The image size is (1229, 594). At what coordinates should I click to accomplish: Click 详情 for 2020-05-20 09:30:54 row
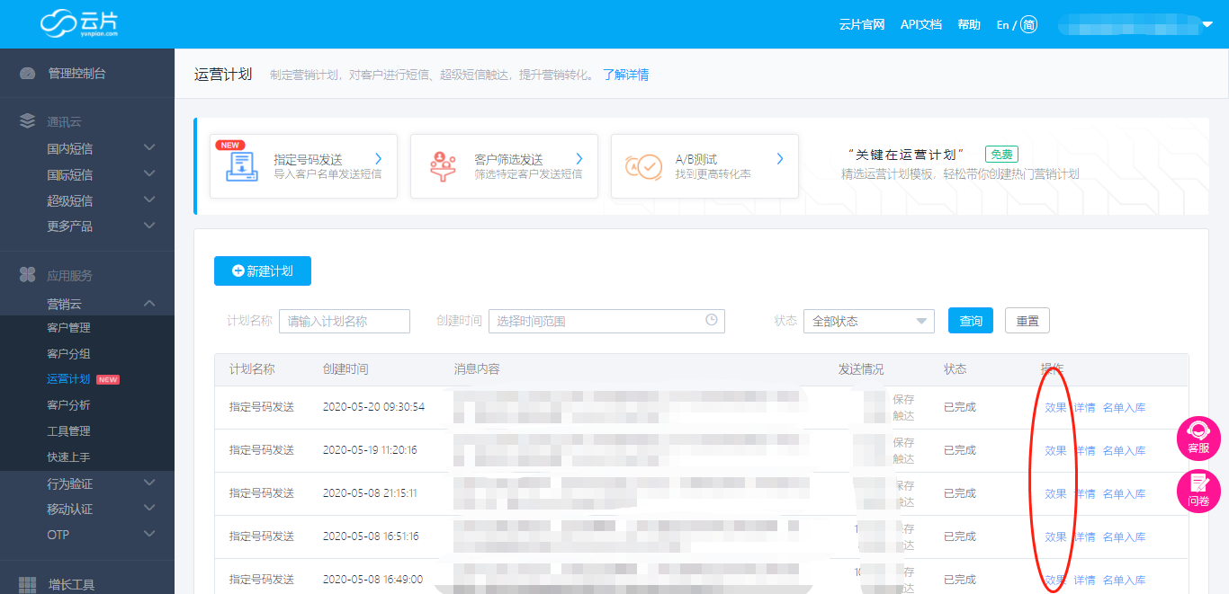point(1084,407)
